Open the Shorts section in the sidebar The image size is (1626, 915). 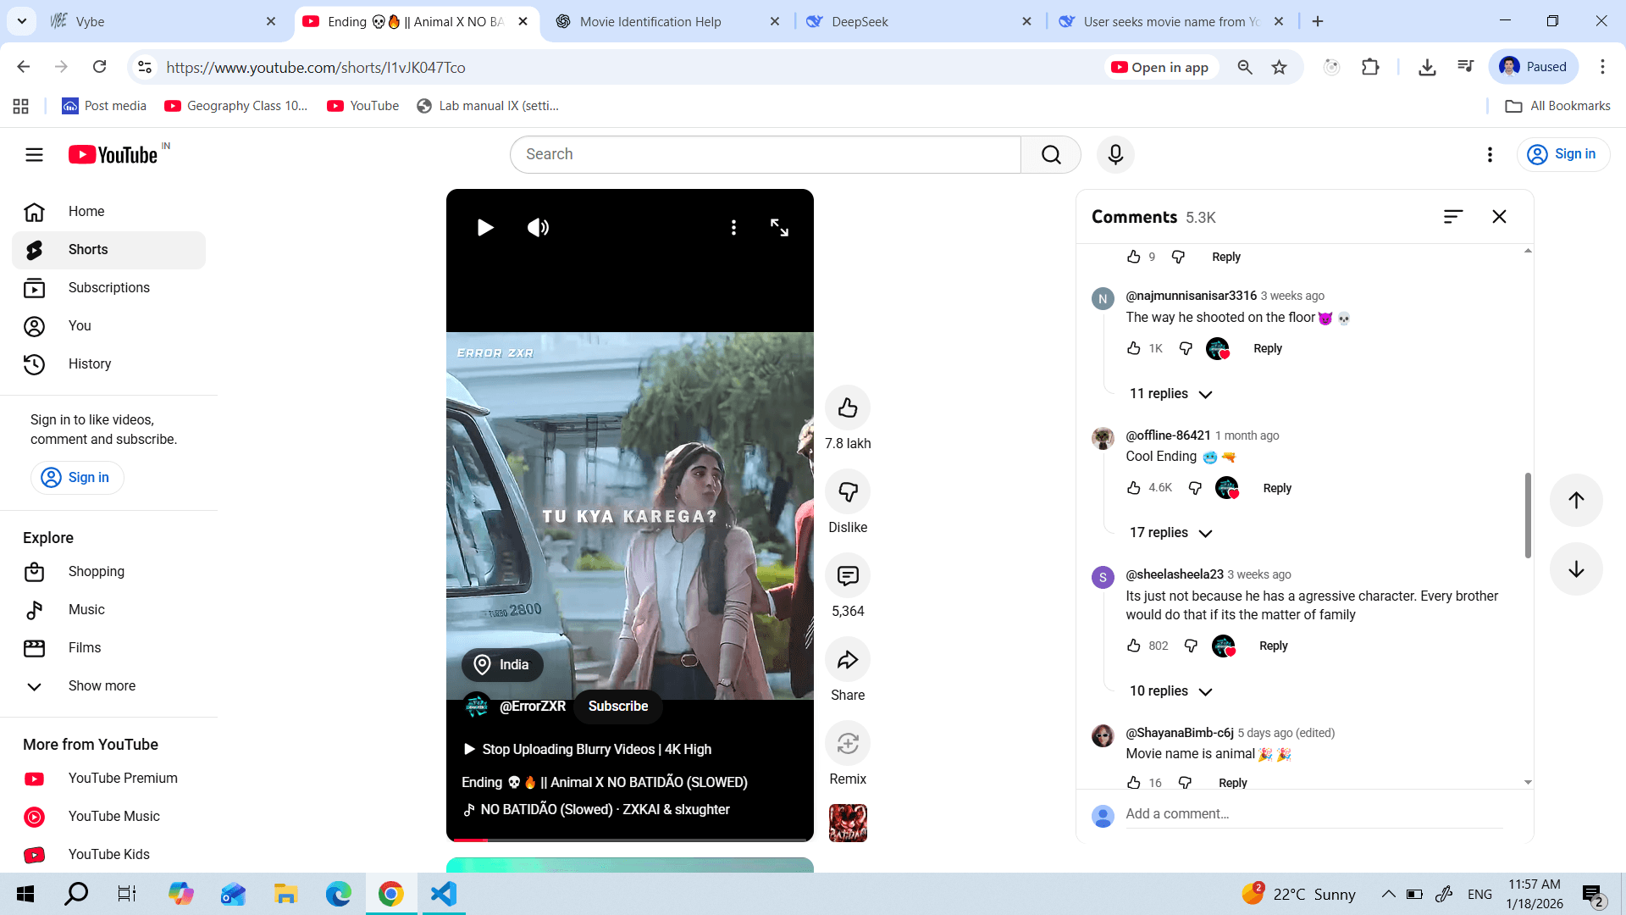(x=87, y=249)
